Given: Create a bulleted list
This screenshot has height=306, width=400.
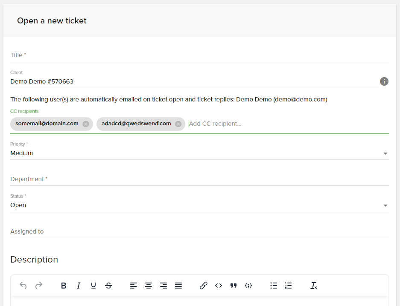Looking at the screenshot, I should pos(274,286).
